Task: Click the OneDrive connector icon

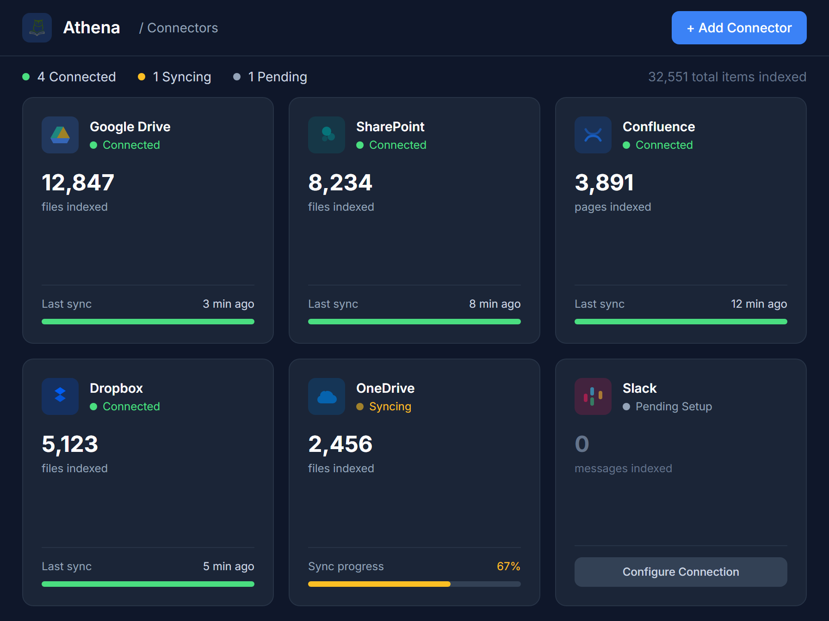Action: pyautogui.click(x=326, y=396)
